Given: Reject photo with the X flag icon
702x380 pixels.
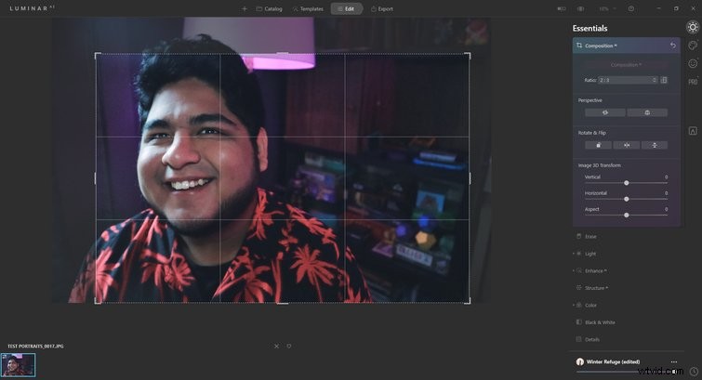Looking at the screenshot, I should point(276,346).
